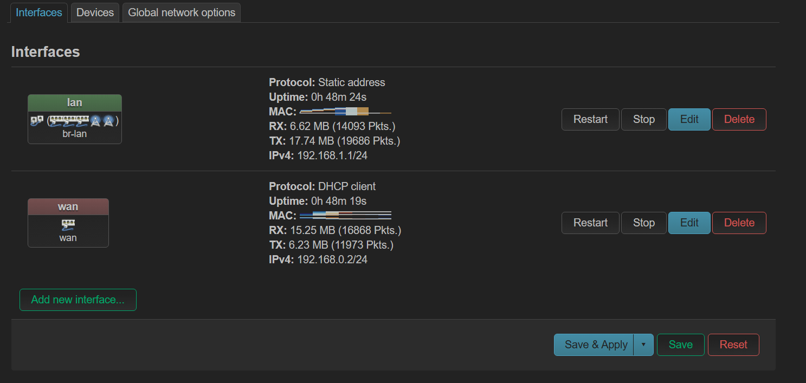Viewport: 806px width, 383px height.
Task: Click the third ethernet port icon in lan box
Action: click(x=82, y=120)
